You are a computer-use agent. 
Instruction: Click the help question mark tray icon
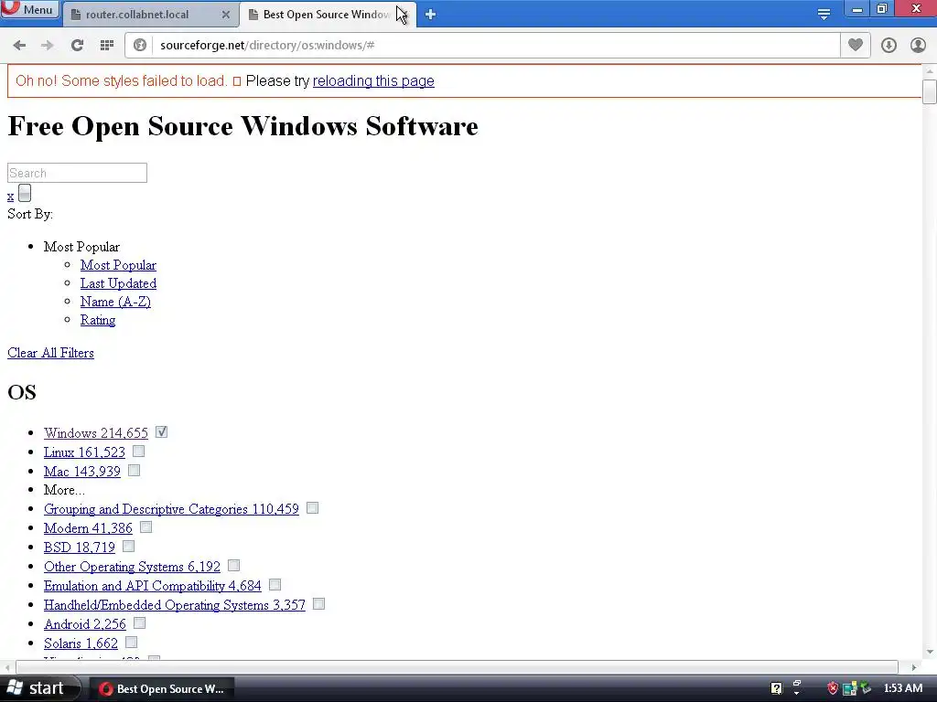click(776, 688)
